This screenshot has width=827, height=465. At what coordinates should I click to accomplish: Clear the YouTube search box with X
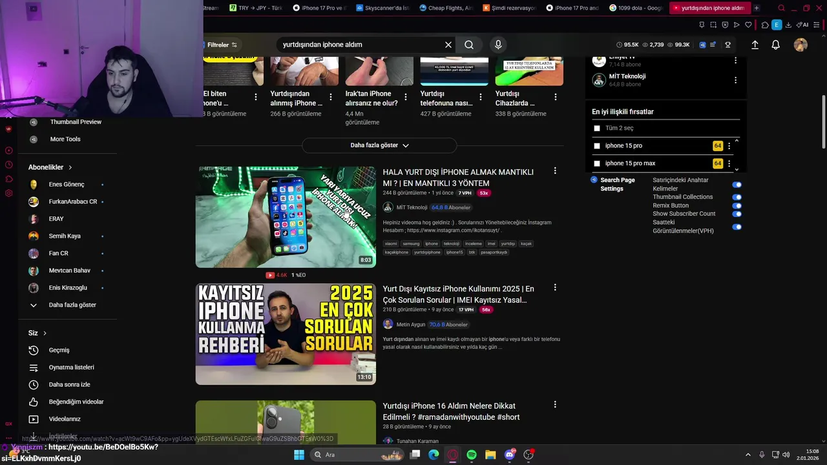(448, 45)
